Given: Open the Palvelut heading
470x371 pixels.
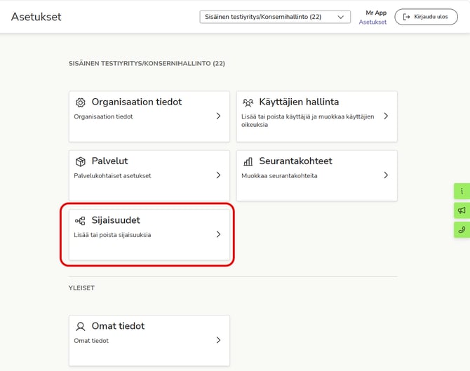Looking at the screenshot, I should click(x=109, y=161).
